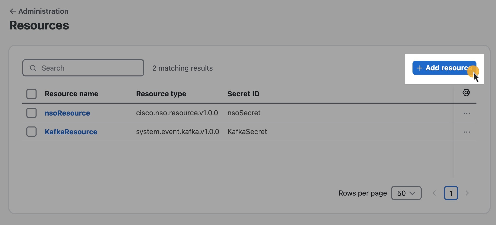Open the three-dot menu for nsoResource
Image resolution: width=496 pixels, height=225 pixels.
[467, 113]
